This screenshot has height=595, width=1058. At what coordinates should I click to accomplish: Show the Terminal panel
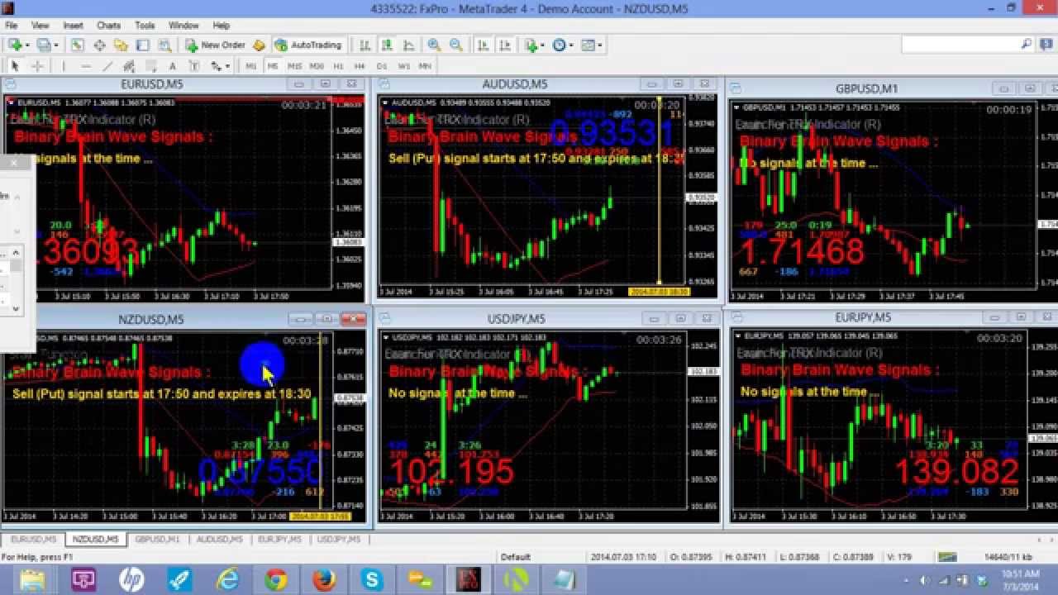click(143, 45)
